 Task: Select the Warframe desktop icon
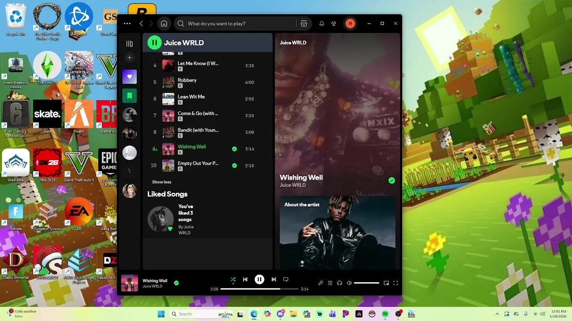click(x=16, y=166)
